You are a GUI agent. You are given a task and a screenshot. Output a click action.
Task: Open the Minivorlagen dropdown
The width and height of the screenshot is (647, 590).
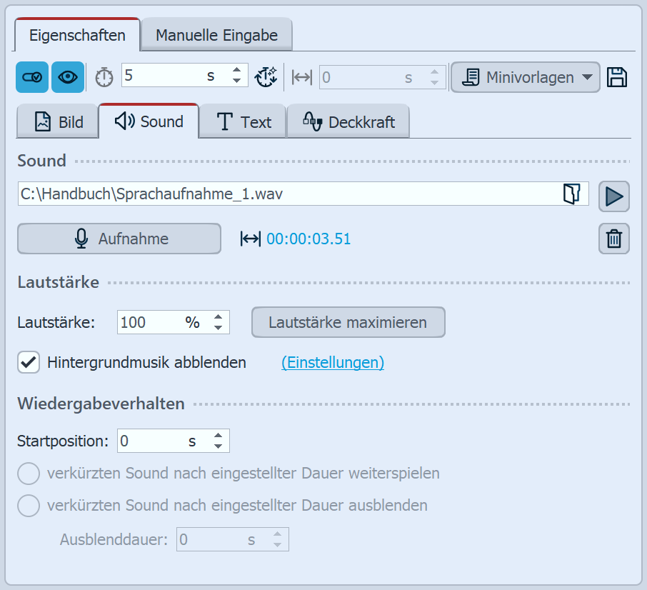tap(525, 77)
